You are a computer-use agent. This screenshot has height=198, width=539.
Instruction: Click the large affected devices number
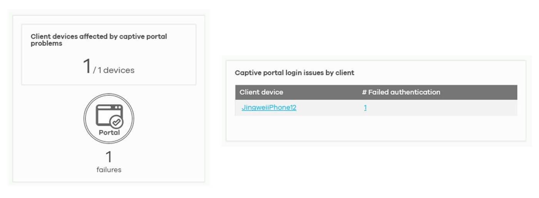coord(87,66)
